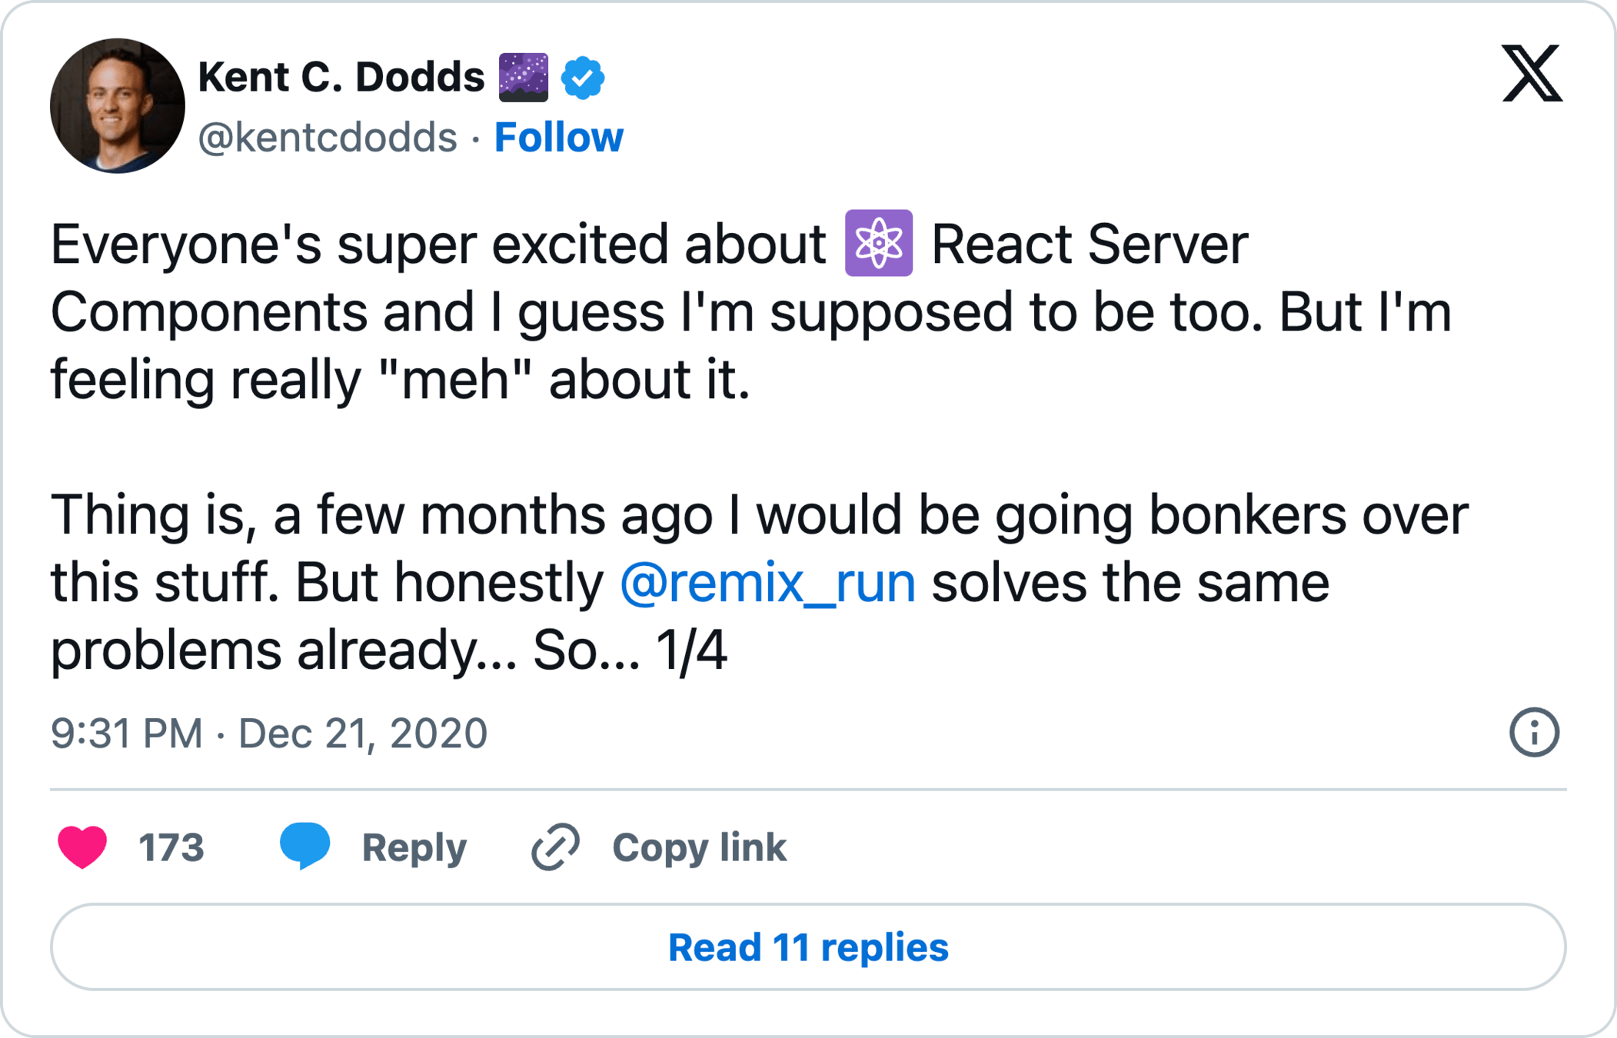The width and height of the screenshot is (1617, 1038).
Task: Follow the @kentcdodds account
Action: click(x=558, y=138)
